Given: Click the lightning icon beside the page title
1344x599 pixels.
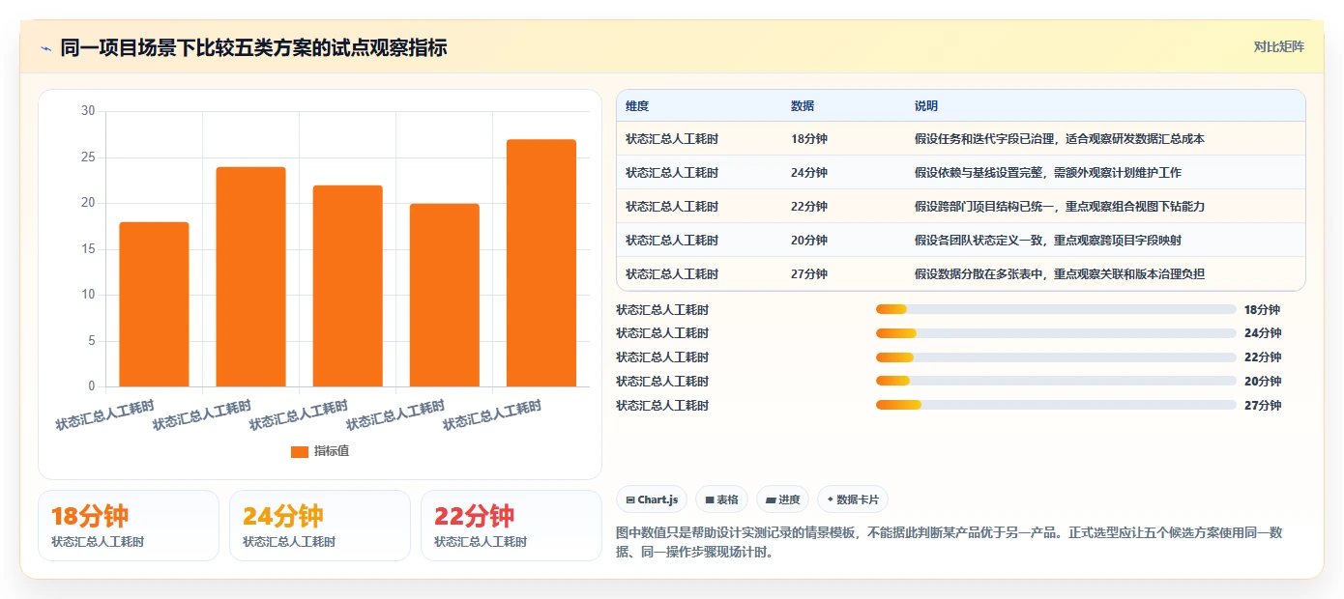Looking at the screenshot, I should pyautogui.click(x=45, y=48).
